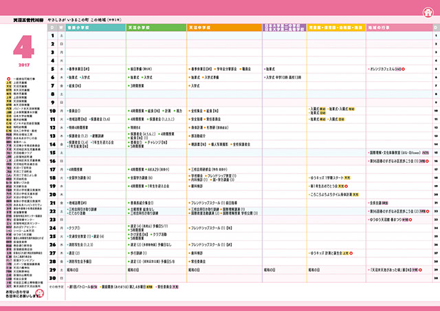440x311 pixels.
Task: Click 全国学力調査 on day 18 in first school column
Action: coord(79,178)
